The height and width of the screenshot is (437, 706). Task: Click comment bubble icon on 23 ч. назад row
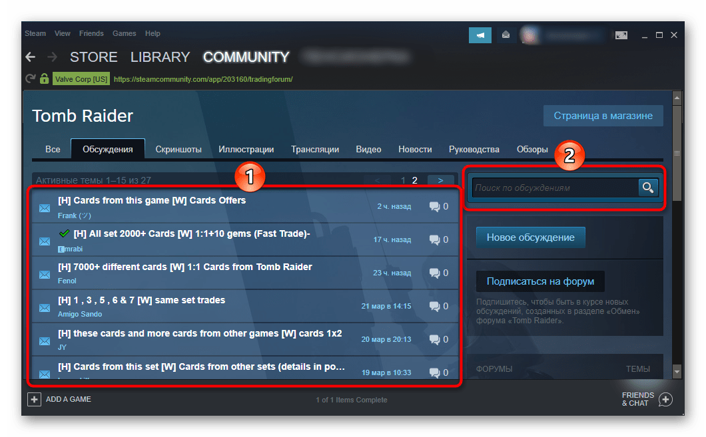(x=434, y=273)
